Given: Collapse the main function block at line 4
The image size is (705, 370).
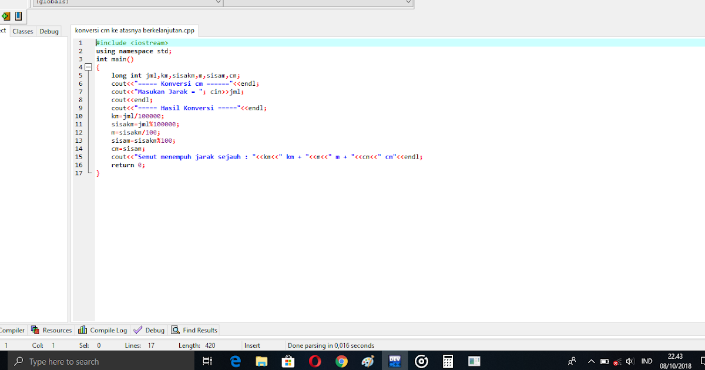Looking at the screenshot, I should [x=88, y=67].
